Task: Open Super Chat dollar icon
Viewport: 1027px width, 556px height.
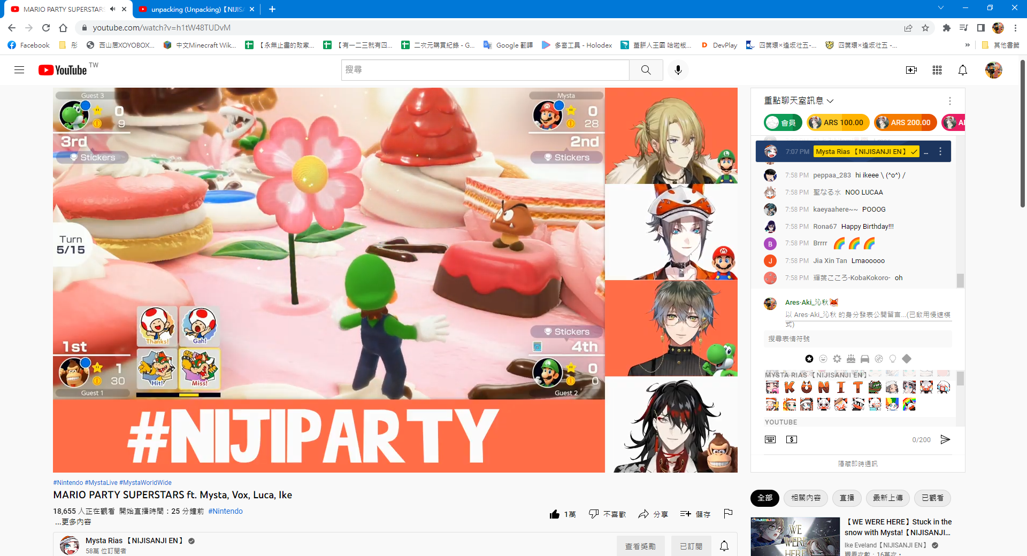Action: coord(792,439)
